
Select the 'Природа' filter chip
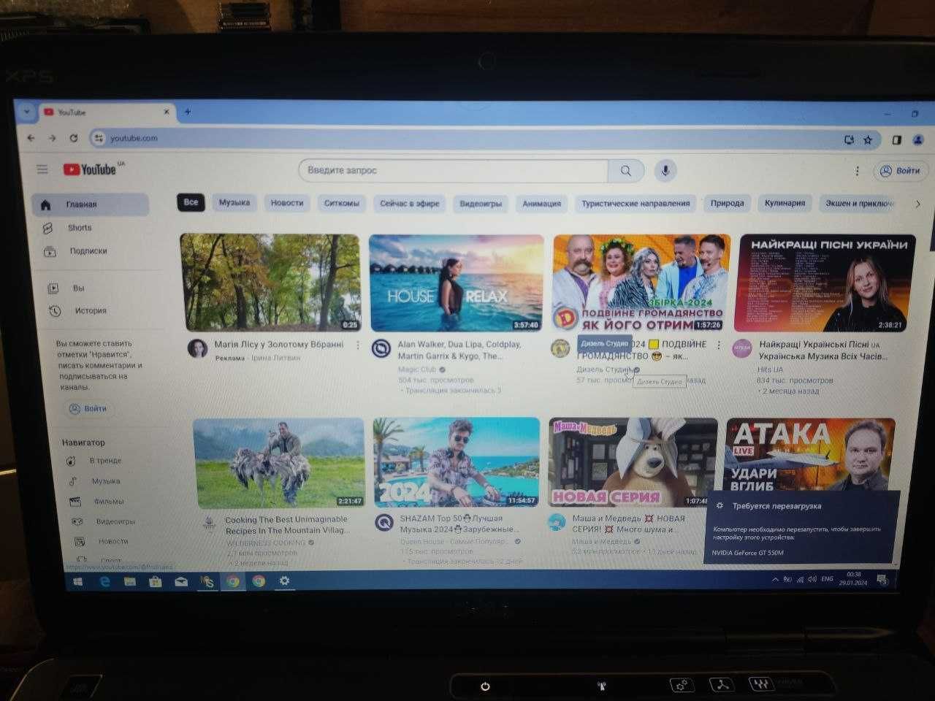(727, 203)
